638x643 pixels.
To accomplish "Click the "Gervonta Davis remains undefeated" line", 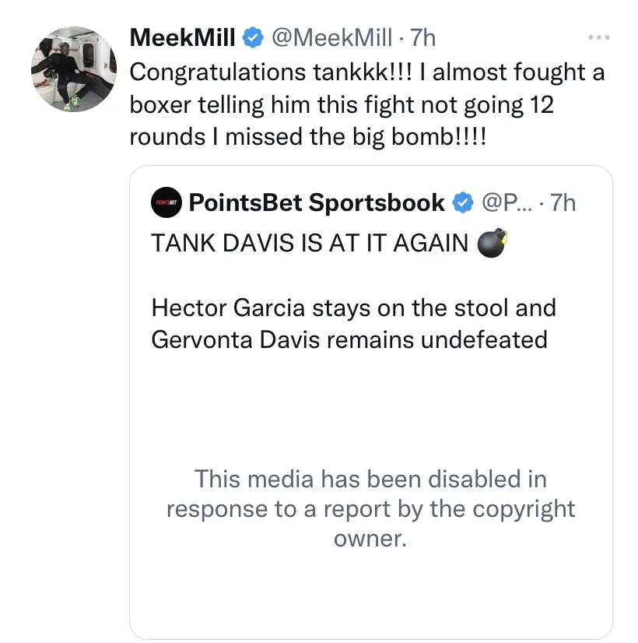I will point(349,340).
